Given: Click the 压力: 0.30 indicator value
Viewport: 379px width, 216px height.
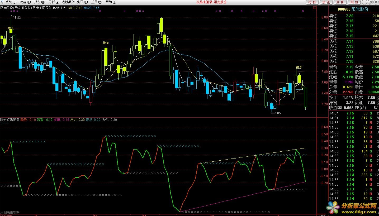Looking at the screenshot, I should [x=78, y=120].
